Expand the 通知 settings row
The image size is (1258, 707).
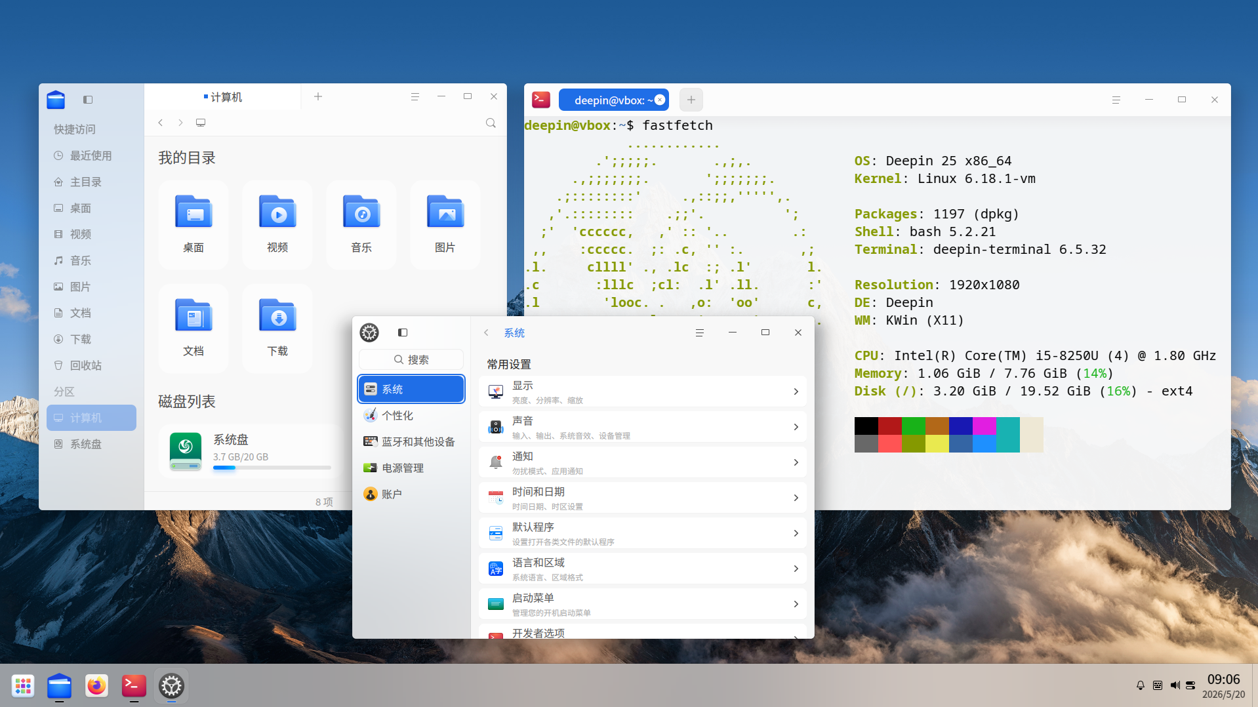[x=643, y=462]
